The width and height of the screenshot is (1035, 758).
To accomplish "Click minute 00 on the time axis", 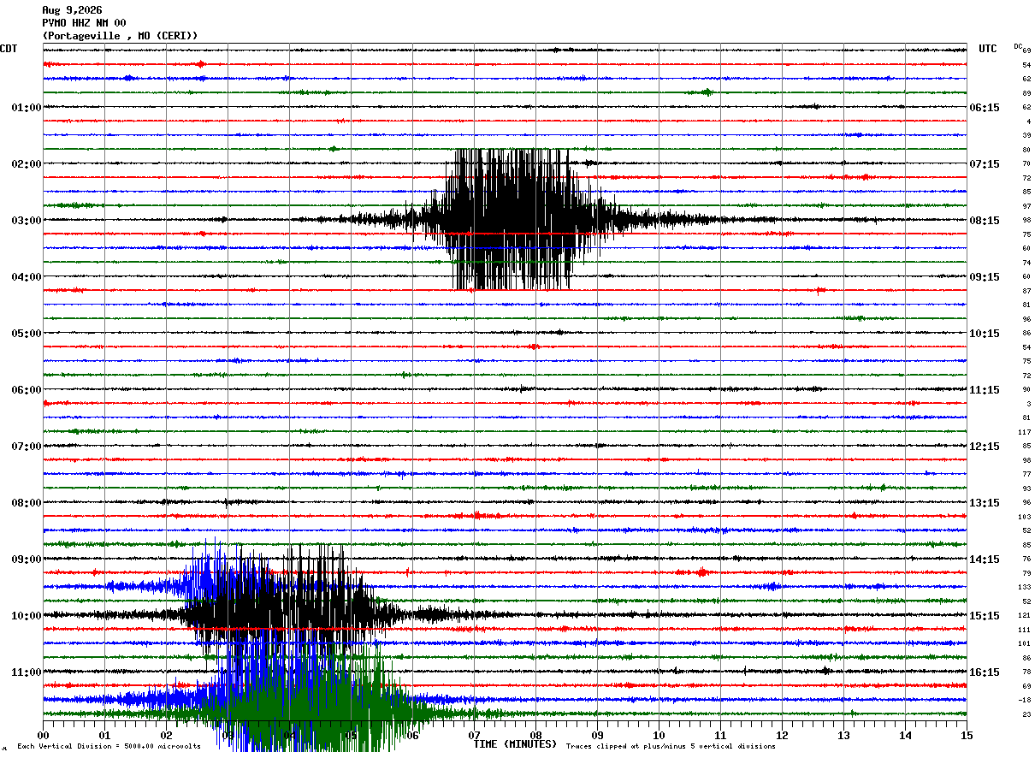I will (44, 735).
